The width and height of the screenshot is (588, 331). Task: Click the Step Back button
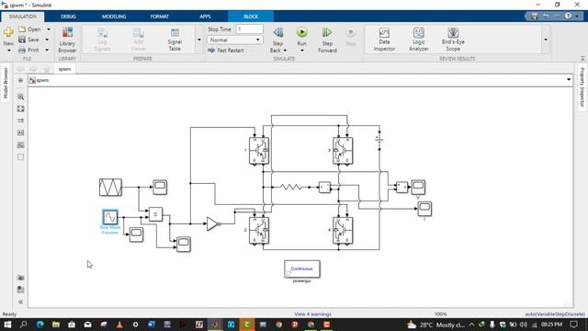277,33
